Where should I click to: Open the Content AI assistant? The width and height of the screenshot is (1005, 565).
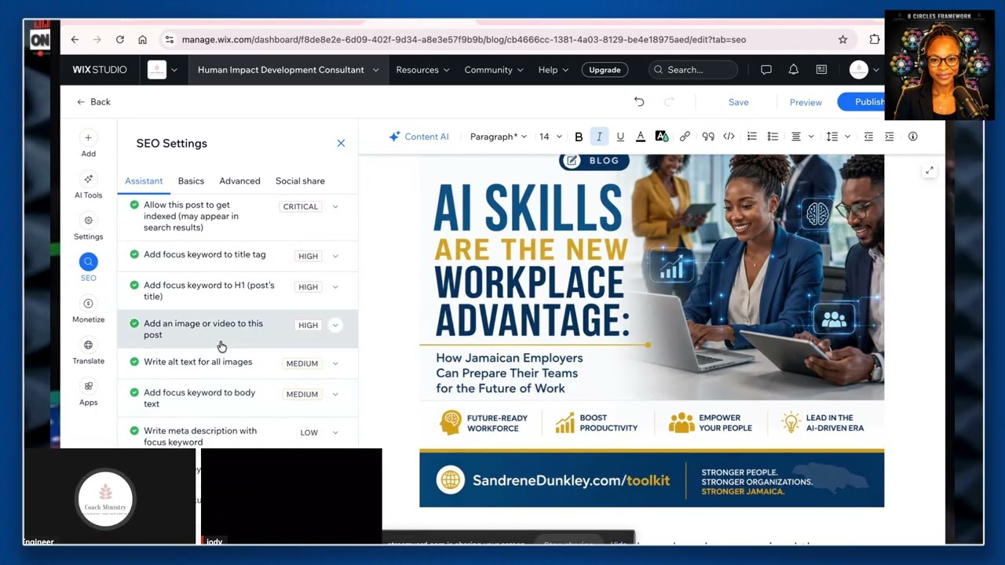[419, 137]
